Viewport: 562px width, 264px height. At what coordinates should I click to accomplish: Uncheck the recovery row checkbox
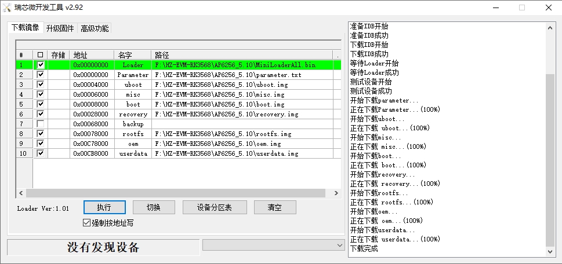click(41, 114)
